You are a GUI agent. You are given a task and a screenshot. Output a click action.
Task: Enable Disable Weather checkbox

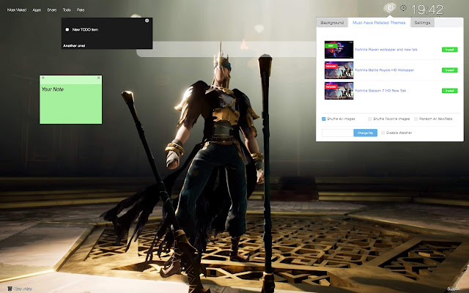(x=383, y=133)
